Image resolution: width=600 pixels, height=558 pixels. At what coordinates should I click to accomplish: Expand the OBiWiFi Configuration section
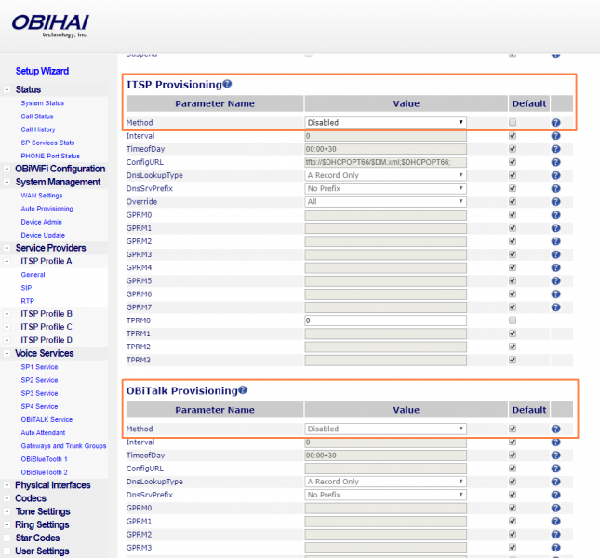click(x=7, y=169)
